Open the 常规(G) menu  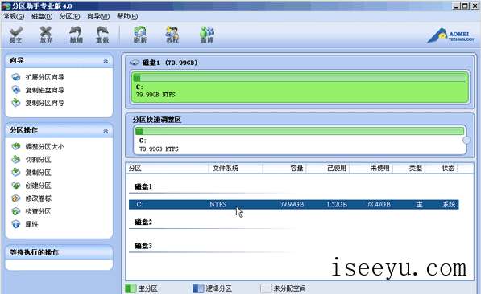tap(14, 16)
